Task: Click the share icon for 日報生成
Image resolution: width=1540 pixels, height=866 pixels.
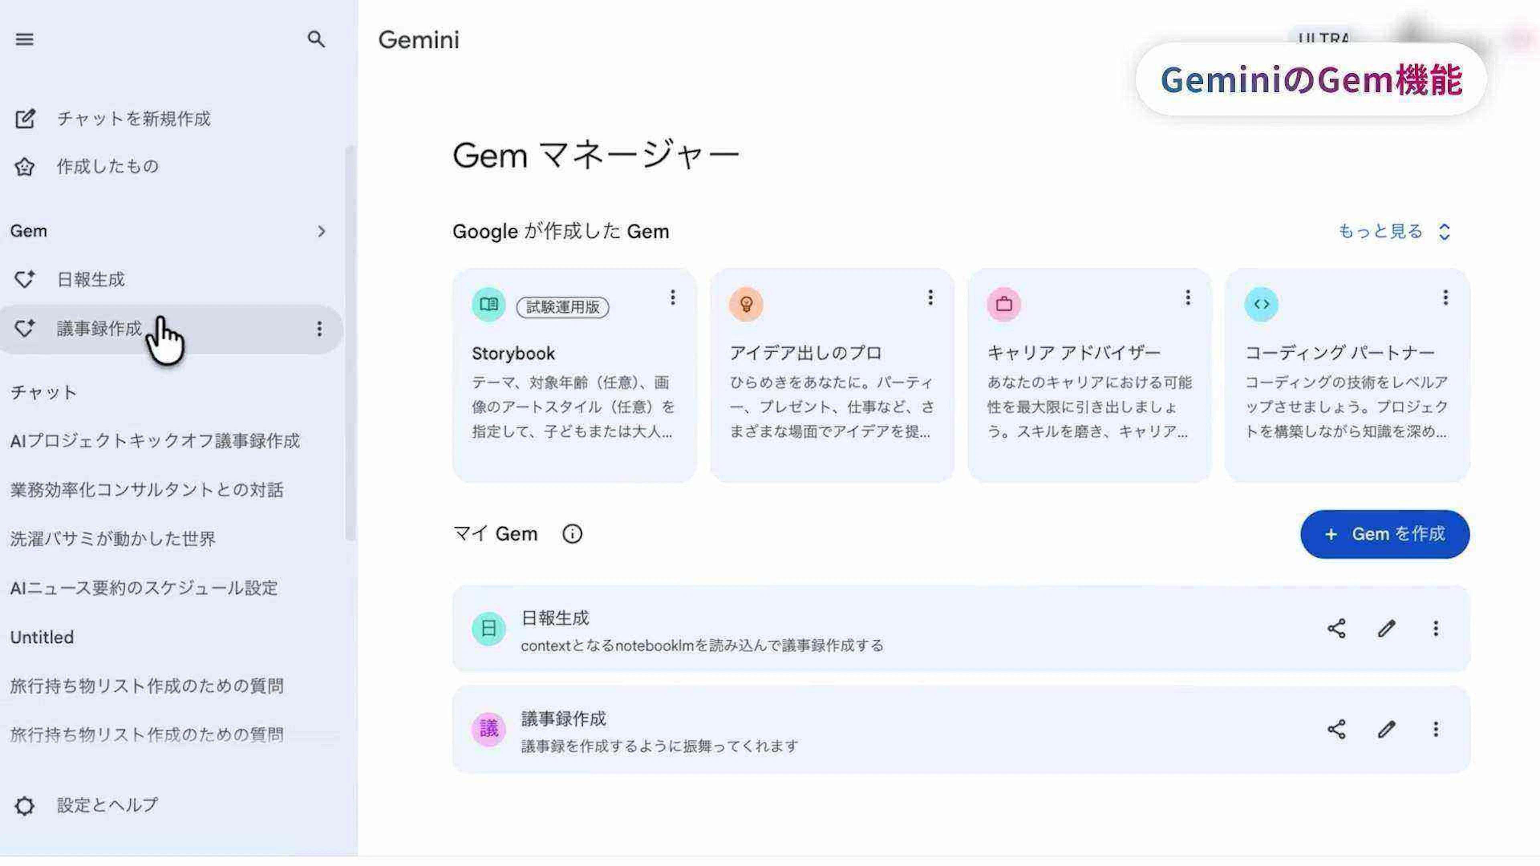Action: point(1336,629)
